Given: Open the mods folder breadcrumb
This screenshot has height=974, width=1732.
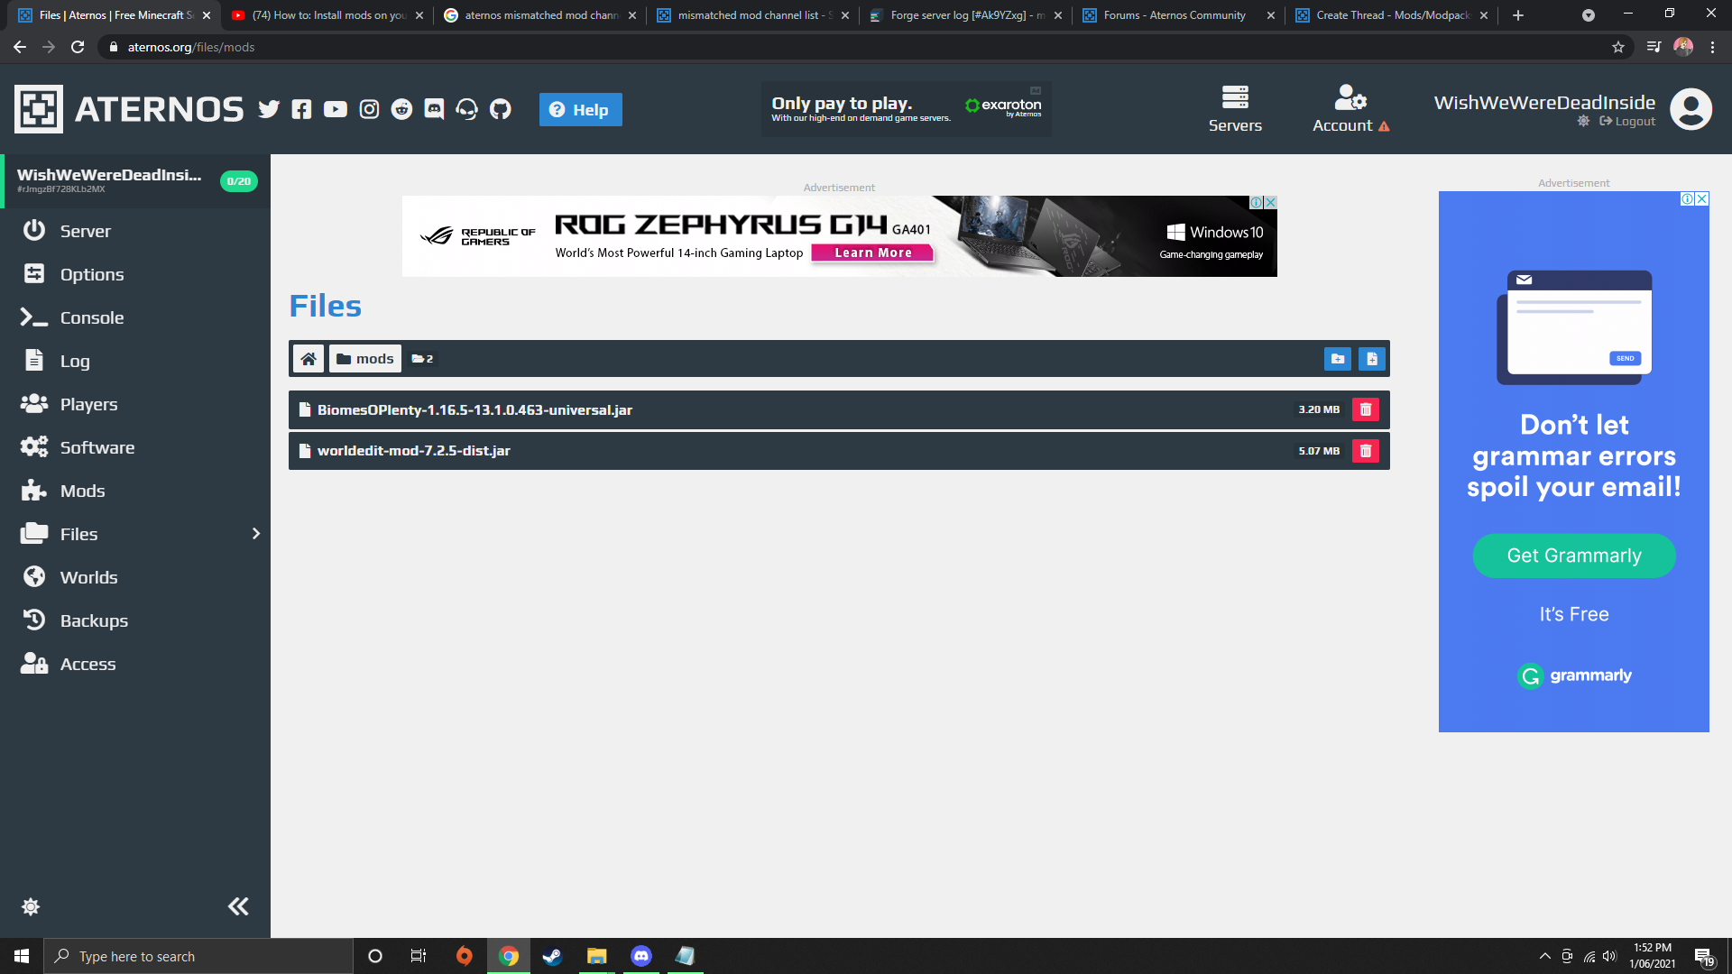Looking at the screenshot, I should pyautogui.click(x=365, y=359).
